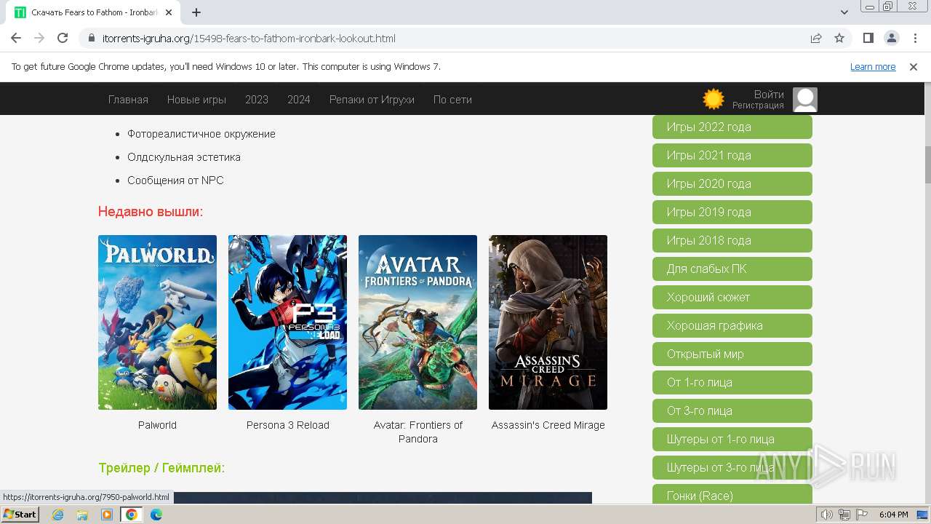
Task: Toggle the sun light/dark theme icon
Action: point(714,99)
